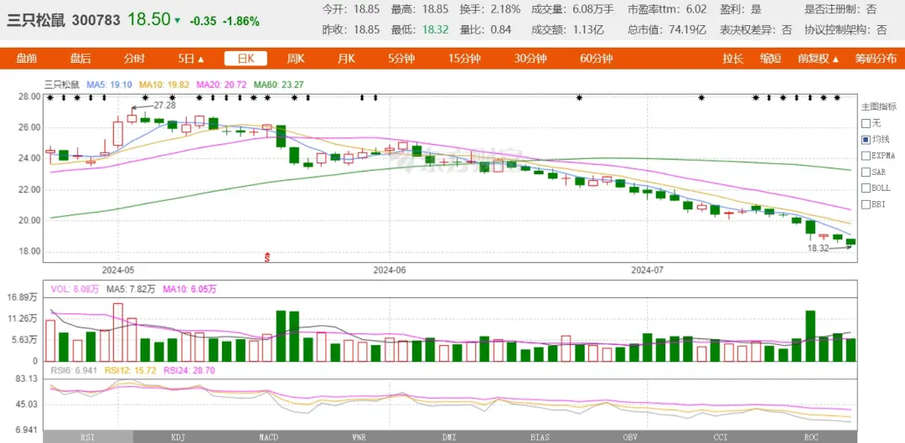Click the first star event marker at top-left
This screenshot has width=905, height=443.
coord(50,98)
